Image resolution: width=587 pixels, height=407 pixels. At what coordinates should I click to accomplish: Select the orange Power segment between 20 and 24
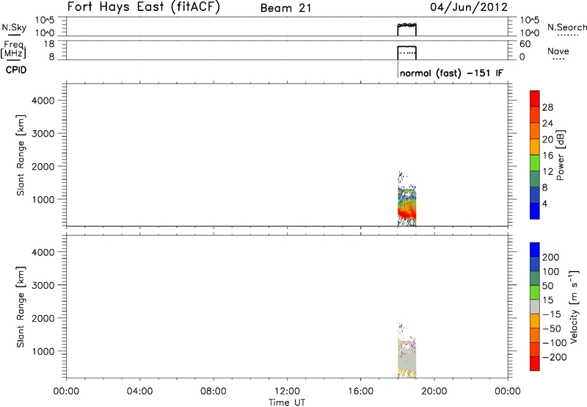click(x=535, y=131)
